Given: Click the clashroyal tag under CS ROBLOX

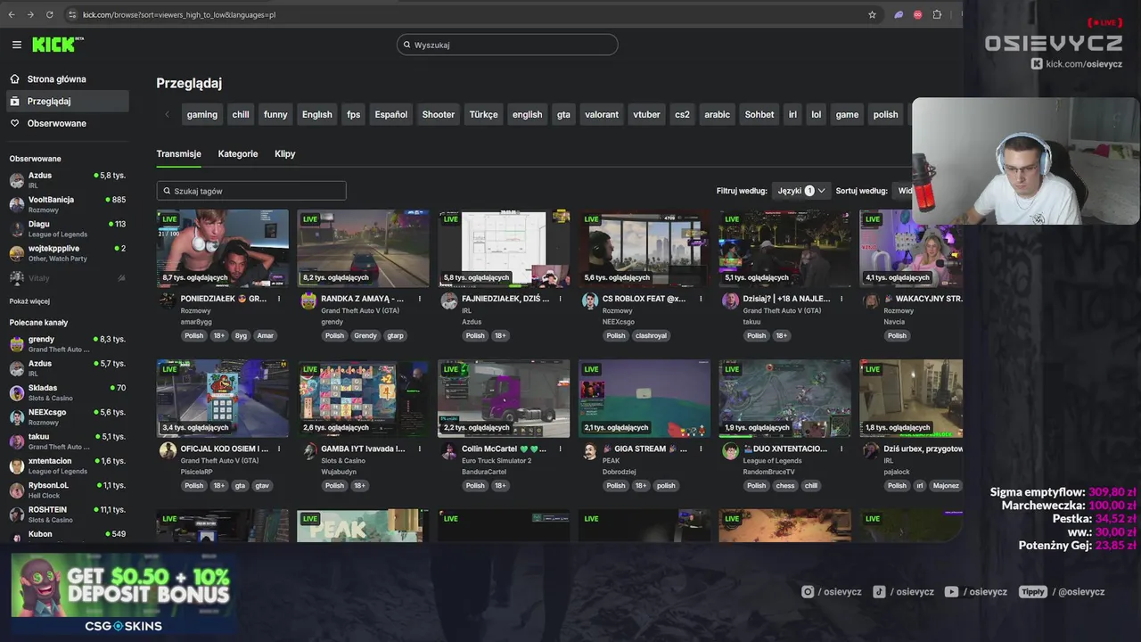Looking at the screenshot, I should [x=651, y=336].
